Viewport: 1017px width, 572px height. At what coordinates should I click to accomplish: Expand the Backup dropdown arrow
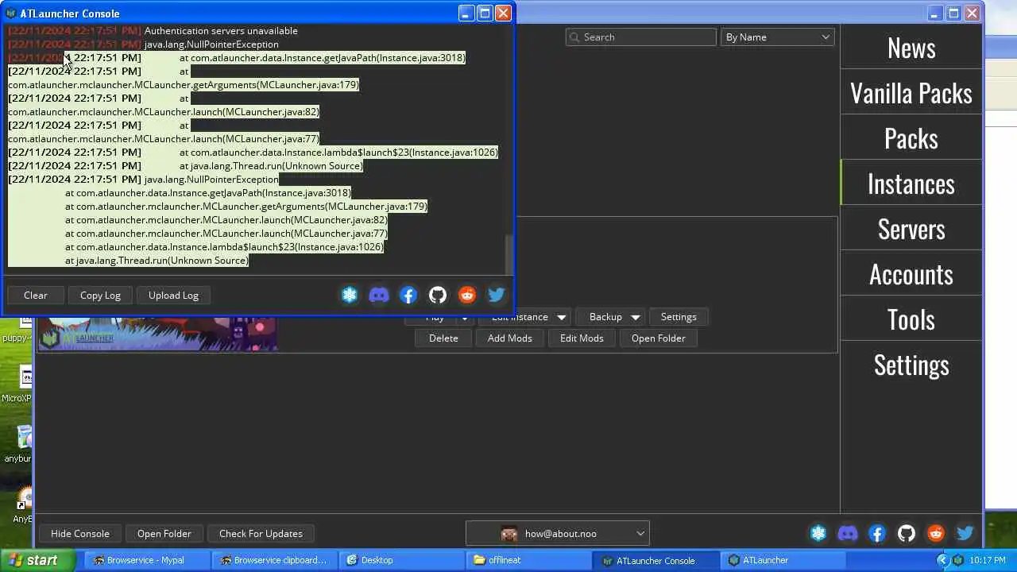pyautogui.click(x=636, y=317)
